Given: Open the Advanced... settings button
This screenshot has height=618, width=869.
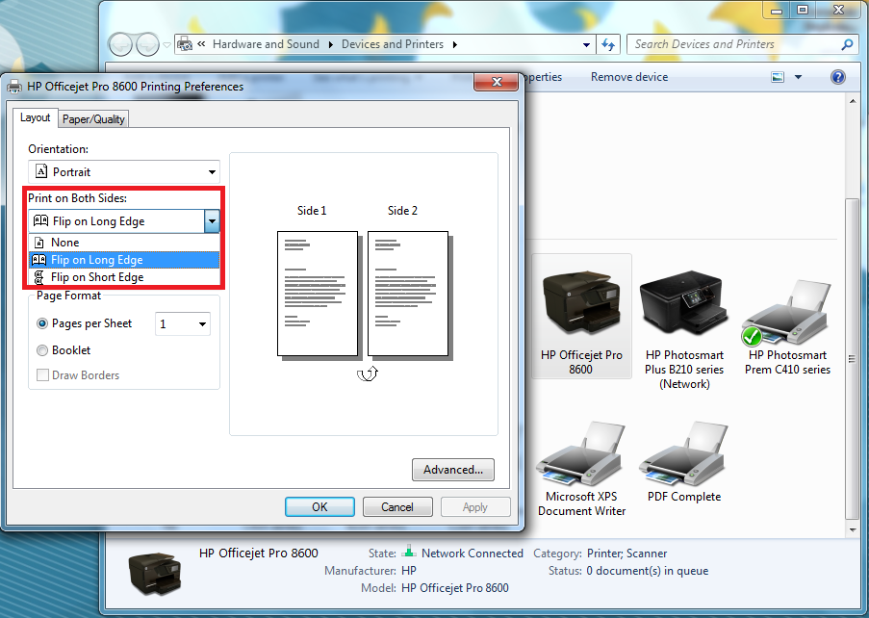Looking at the screenshot, I should (453, 470).
